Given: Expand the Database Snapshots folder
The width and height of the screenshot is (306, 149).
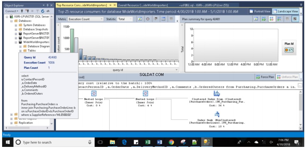Looking at the screenshot, I should click(16, 29).
